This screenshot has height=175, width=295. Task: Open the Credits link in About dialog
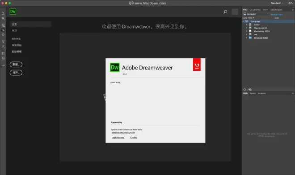tap(134, 138)
